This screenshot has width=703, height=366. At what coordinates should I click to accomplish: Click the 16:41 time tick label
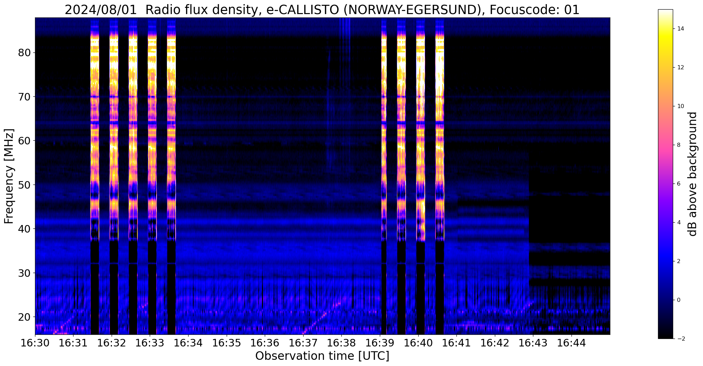pos(457,343)
